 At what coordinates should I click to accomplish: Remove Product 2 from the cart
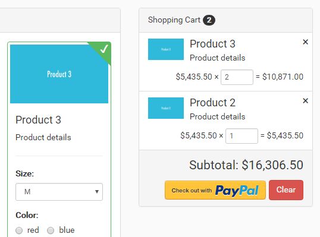305,100
